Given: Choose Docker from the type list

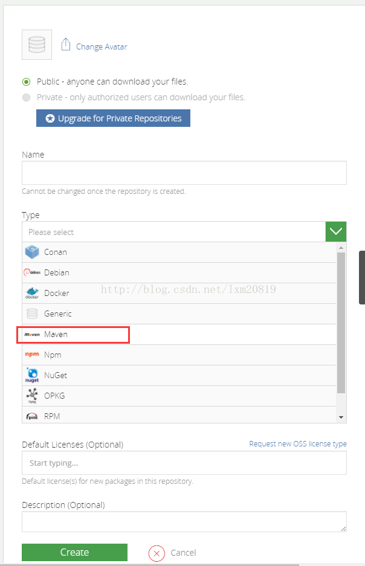Looking at the screenshot, I should click(179, 293).
